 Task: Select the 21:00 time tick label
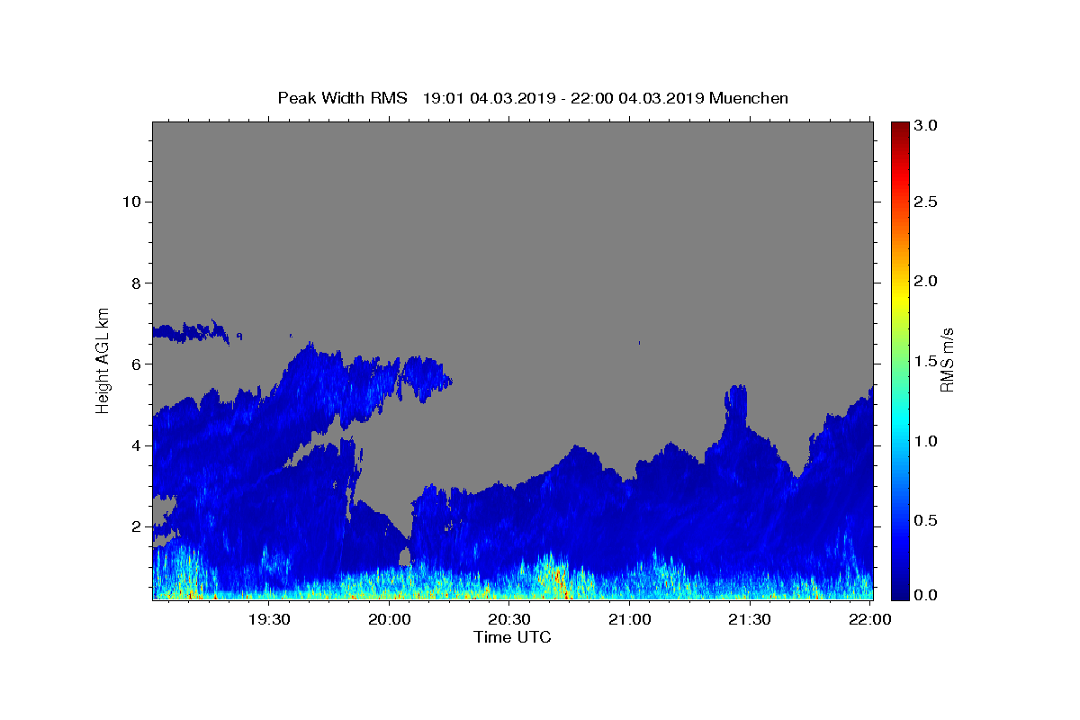629,619
